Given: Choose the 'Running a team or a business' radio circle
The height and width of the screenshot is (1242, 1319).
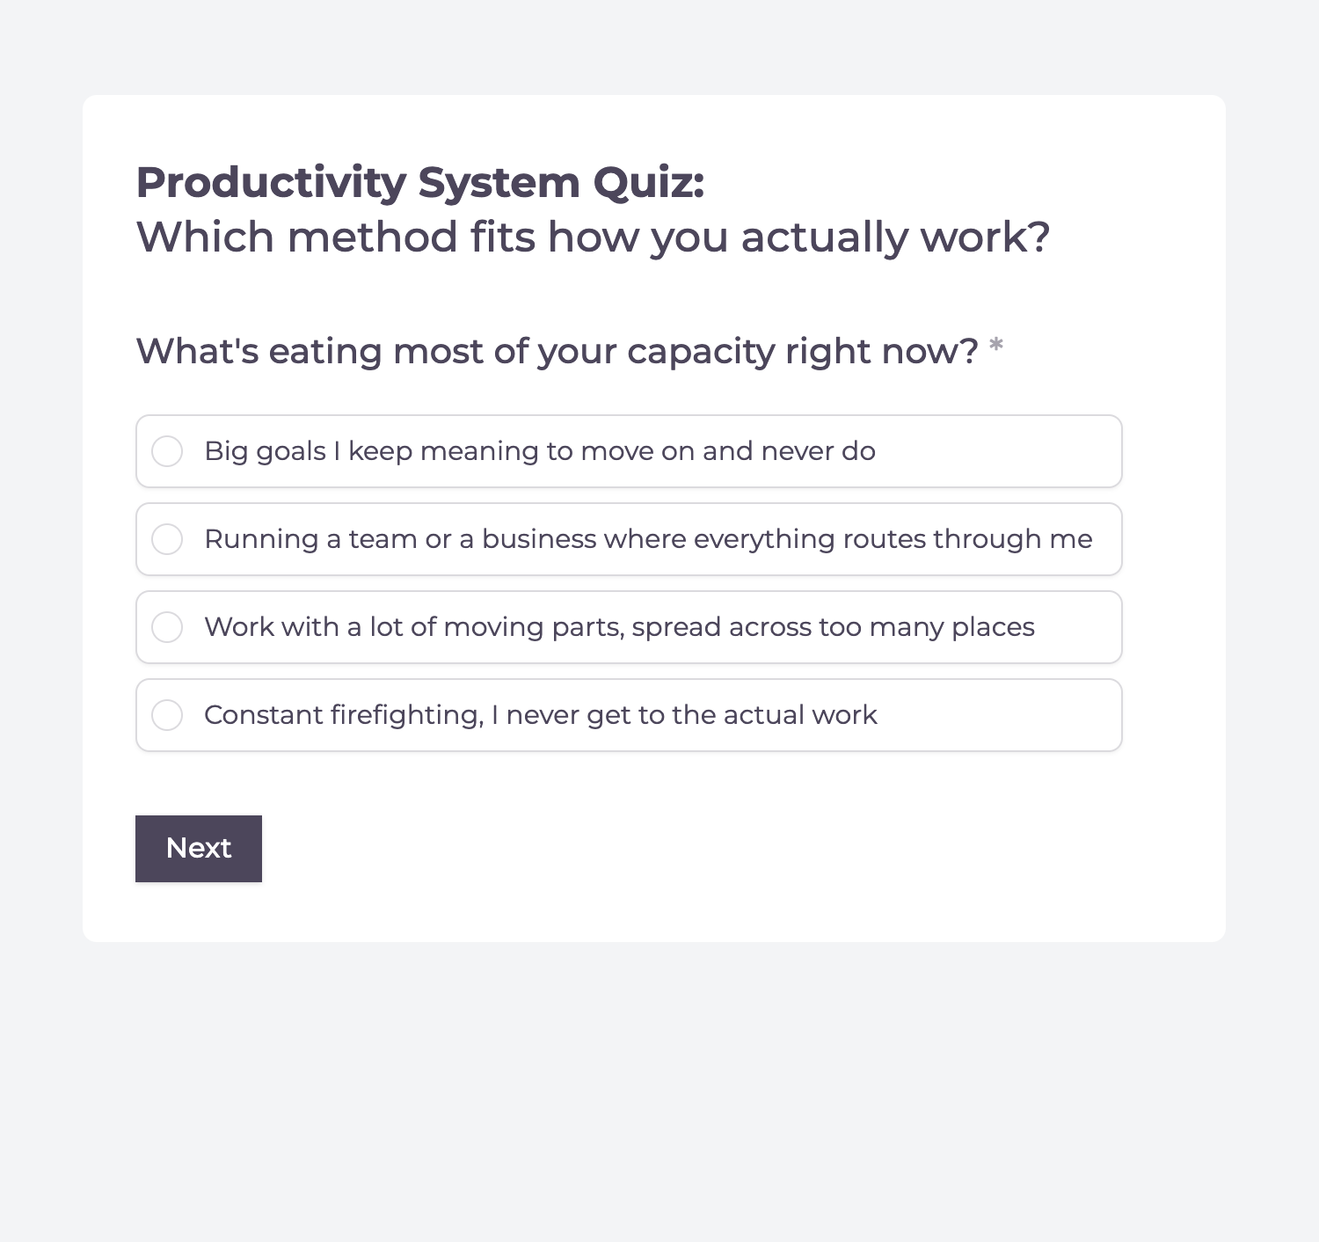Looking at the screenshot, I should (x=167, y=539).
